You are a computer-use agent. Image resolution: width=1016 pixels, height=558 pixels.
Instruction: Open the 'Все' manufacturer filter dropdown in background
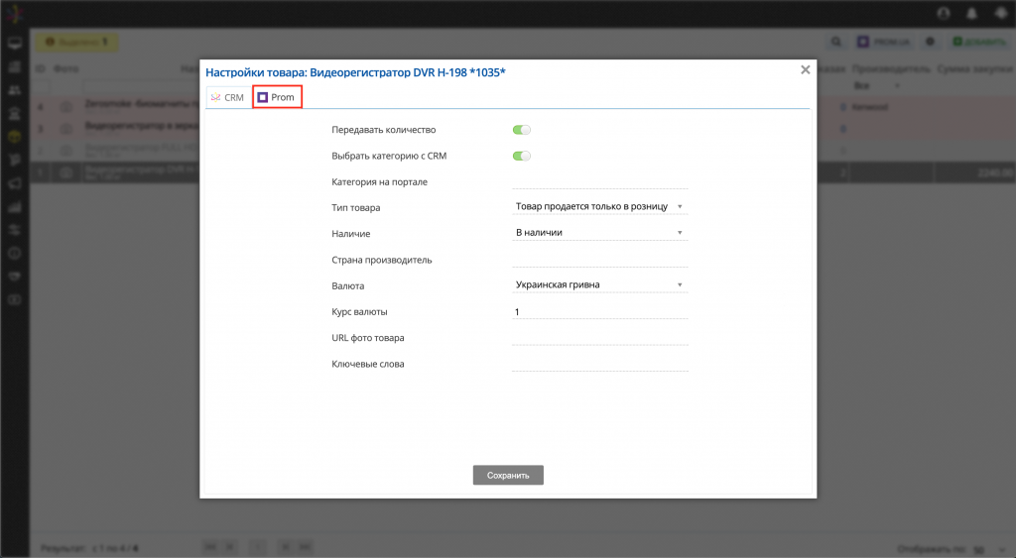[x=876, y=85]
